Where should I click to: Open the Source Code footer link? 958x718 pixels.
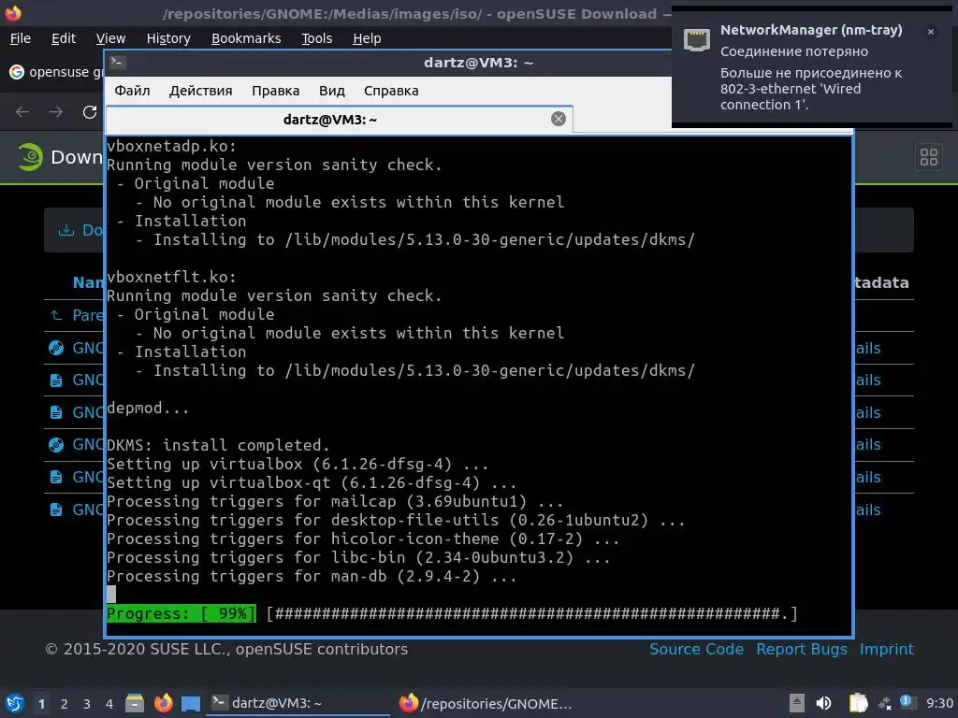pyautogui.click(x=696, y=649)
